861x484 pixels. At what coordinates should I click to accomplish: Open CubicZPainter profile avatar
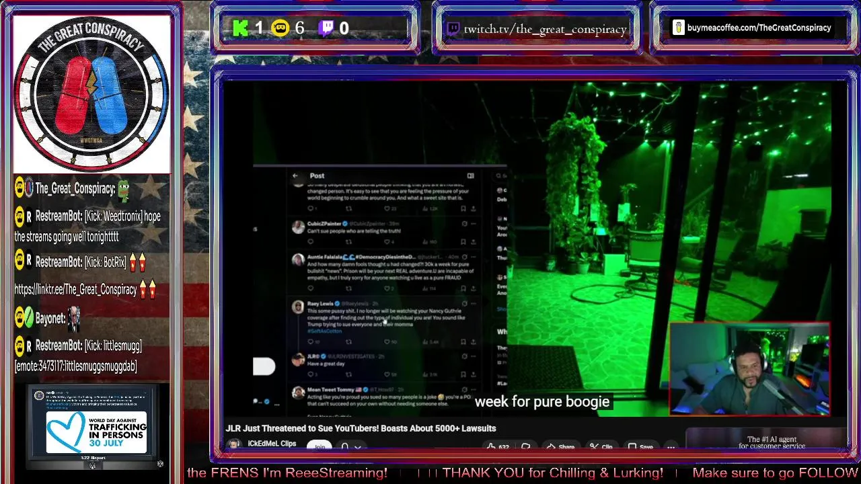(x=298, y=227)
